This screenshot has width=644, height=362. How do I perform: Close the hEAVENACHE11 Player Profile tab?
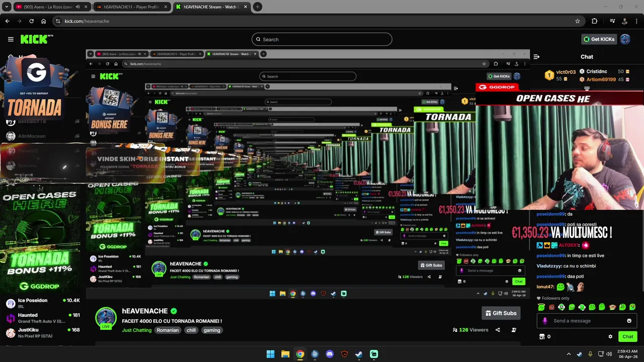pyautogui.click(x=166, y=7)
